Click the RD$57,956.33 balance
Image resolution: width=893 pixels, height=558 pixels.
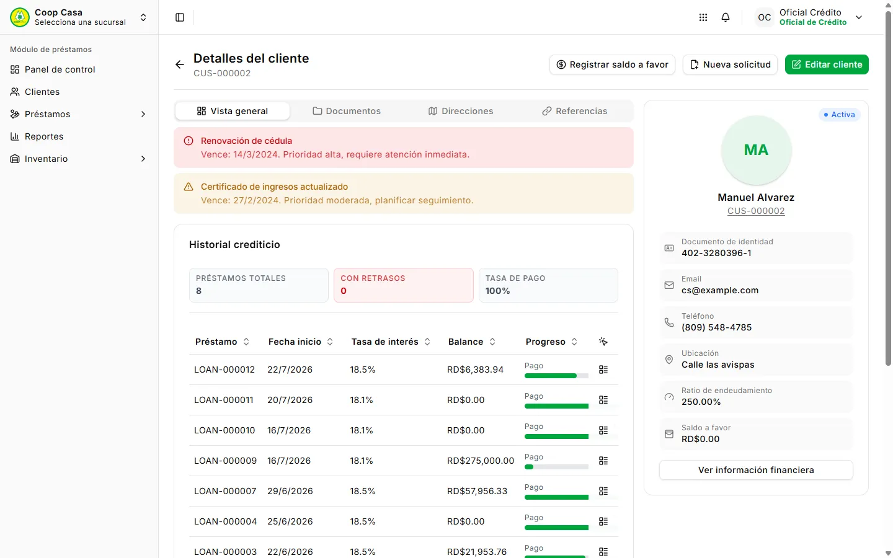tap(477, 491)
